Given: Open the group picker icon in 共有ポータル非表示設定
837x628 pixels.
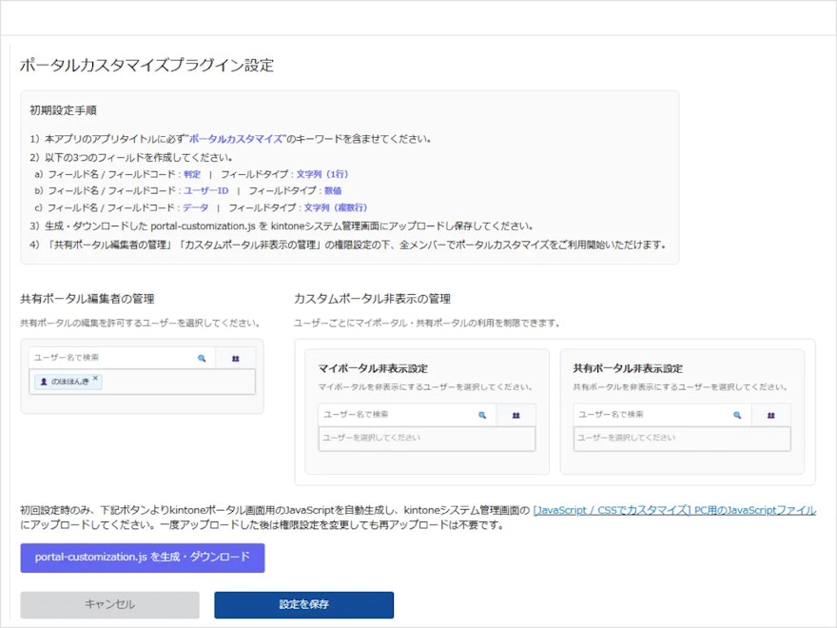Looking at the screenshot, I should click(x=772, y=415).
